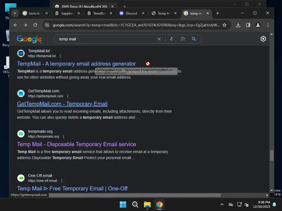Close the boris fx tab
This screenshot has width=282, height=211.
click(x=46, y=13)
